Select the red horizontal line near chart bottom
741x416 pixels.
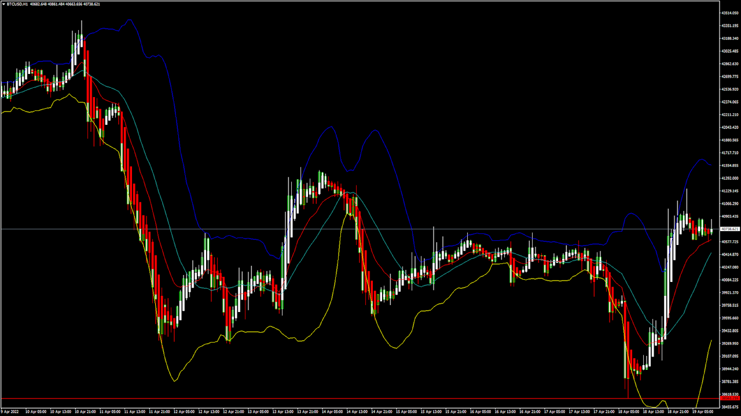tap(347, 399)
